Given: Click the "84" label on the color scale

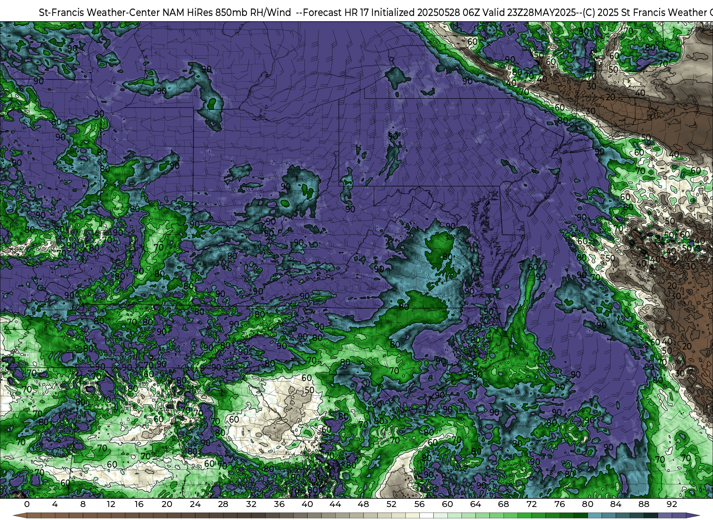Looking at the screenshot, I should pos(616,504).
